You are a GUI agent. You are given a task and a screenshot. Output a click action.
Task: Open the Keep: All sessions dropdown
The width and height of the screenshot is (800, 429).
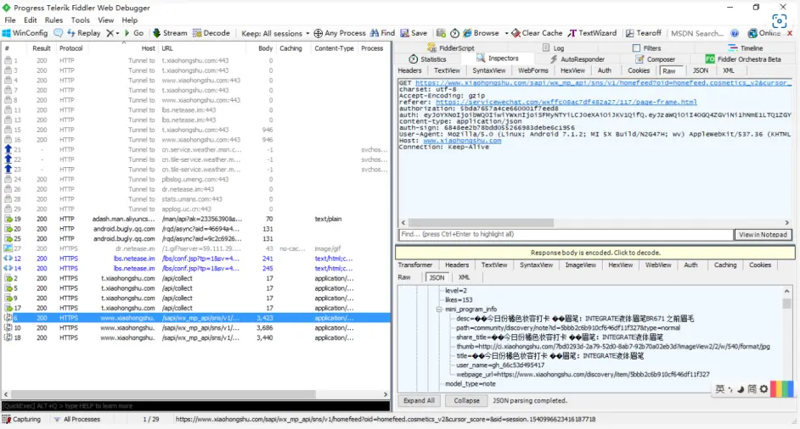[275, 33]
